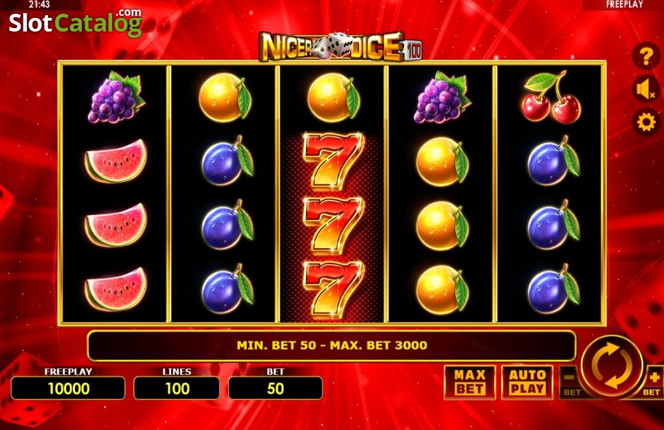Click the grapes symbol on fourth reel

point(442,97)
